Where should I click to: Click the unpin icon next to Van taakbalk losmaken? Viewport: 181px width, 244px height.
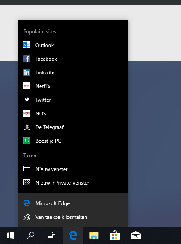coord(27,217)
